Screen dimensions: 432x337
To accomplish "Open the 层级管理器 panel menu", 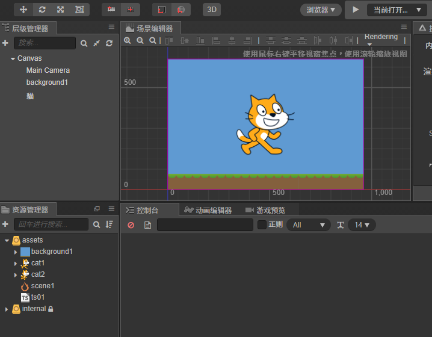I will tap(111, 27).
